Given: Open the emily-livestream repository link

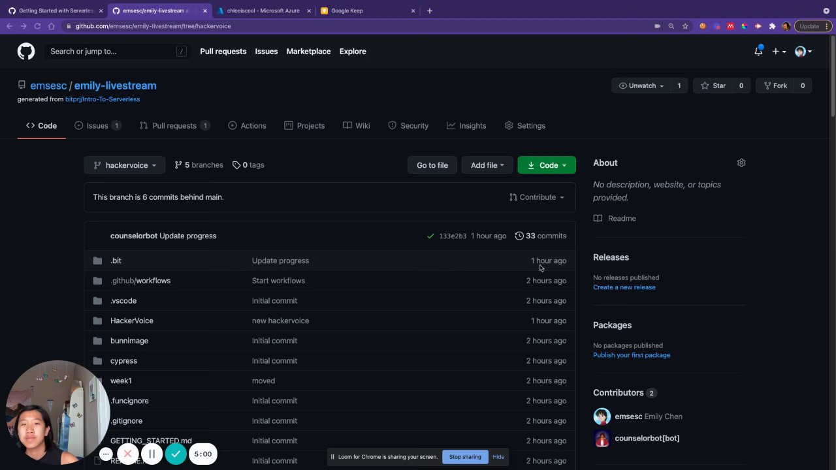Looking at the screenshot, I should [115, 86].
